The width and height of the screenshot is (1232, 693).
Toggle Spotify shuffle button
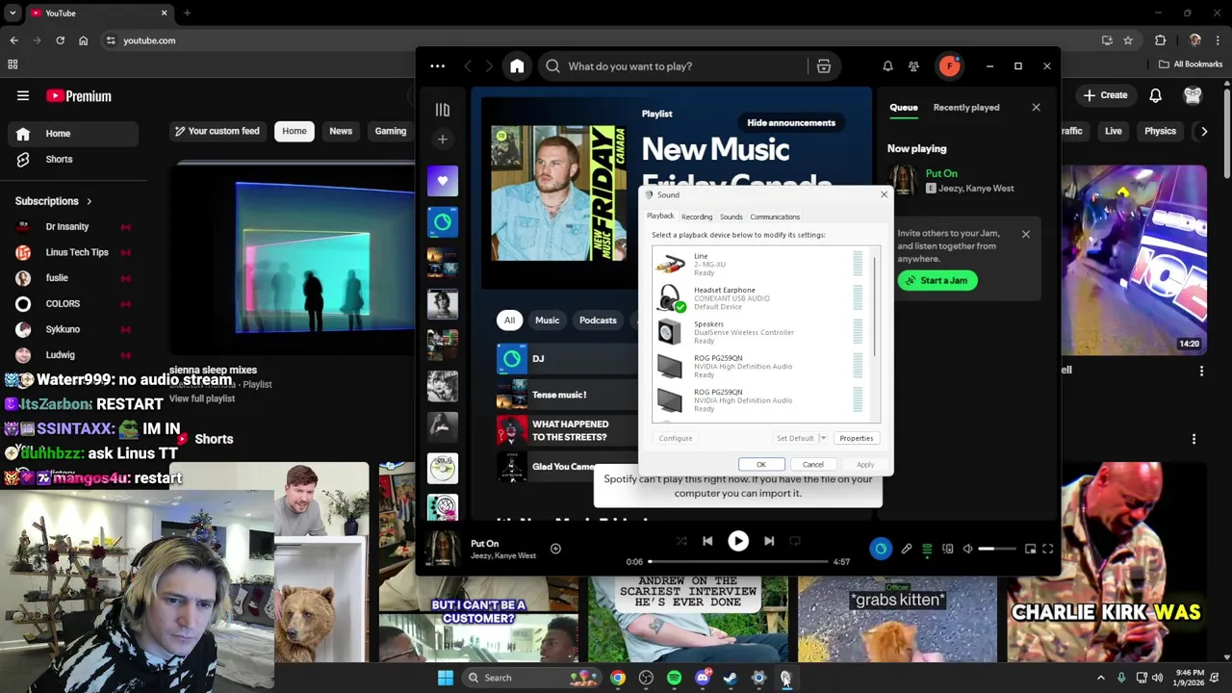click(x=681, y=541)
